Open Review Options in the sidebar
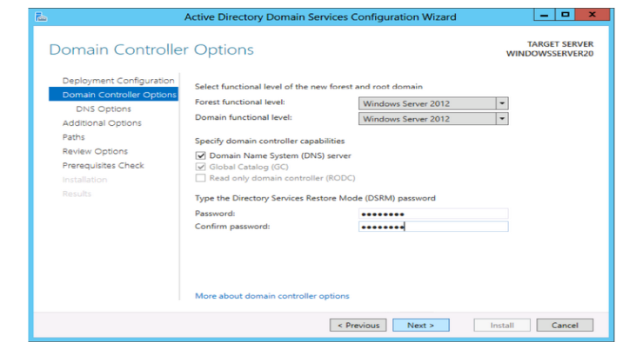This screenshot has width=643, height=349. [x=95, y=151]
